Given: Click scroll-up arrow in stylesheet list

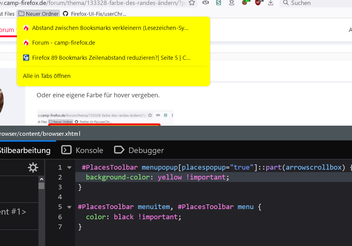Looking at the screenshot, I should (x=42, y=179).
